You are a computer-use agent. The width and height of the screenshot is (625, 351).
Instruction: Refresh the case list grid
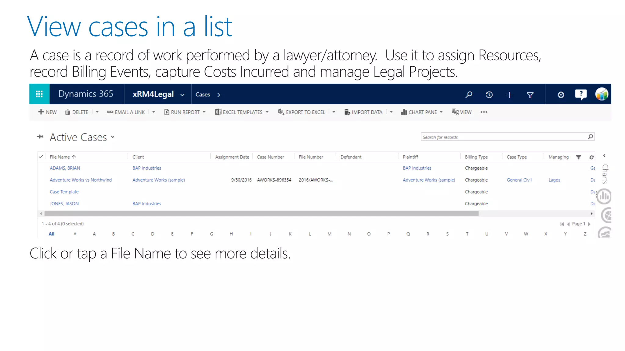click(591, 157)
